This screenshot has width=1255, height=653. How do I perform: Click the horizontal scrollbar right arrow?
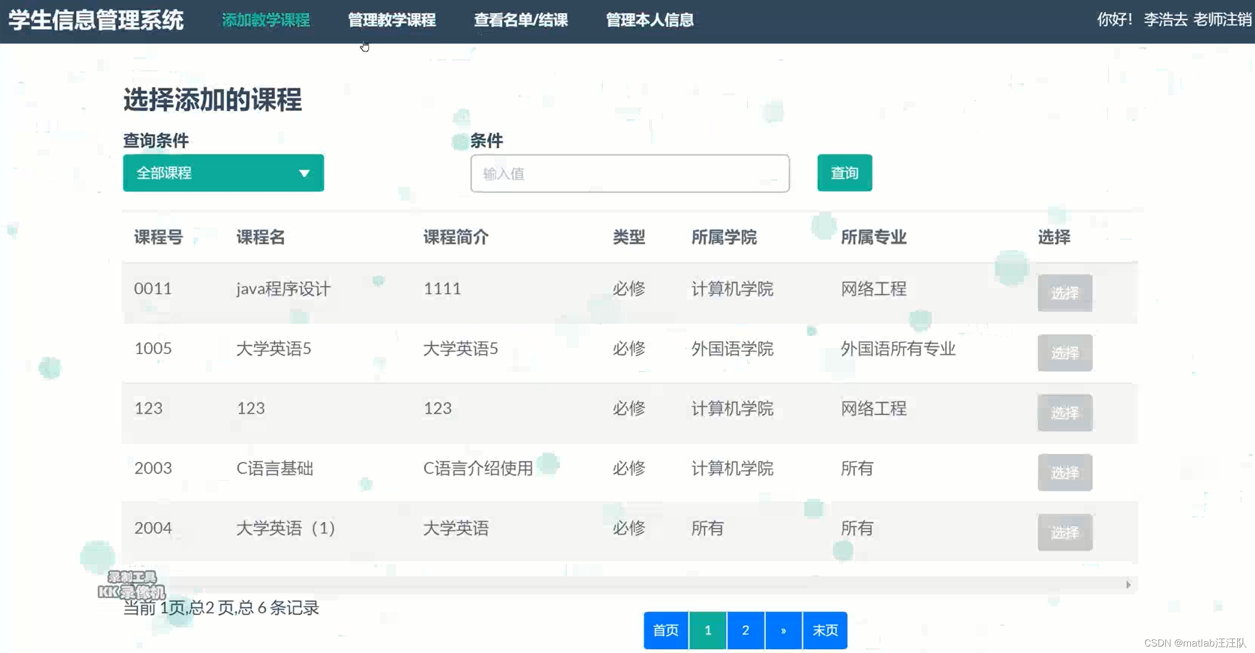coord(1128,585)
